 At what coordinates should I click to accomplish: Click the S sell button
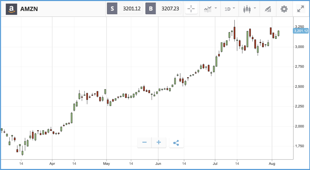pyautogui.click(x=112, y=9)
